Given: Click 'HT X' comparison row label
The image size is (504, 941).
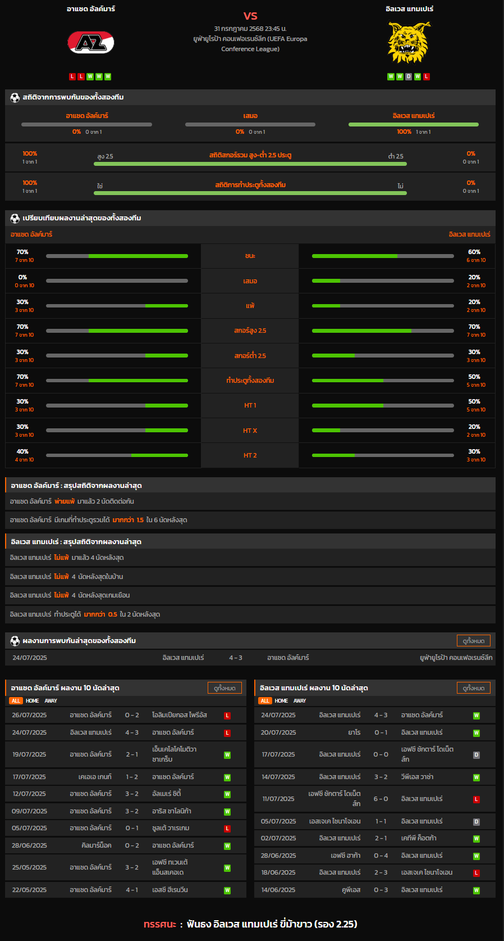Looking at the screenshot, I should tap(250, 431).
